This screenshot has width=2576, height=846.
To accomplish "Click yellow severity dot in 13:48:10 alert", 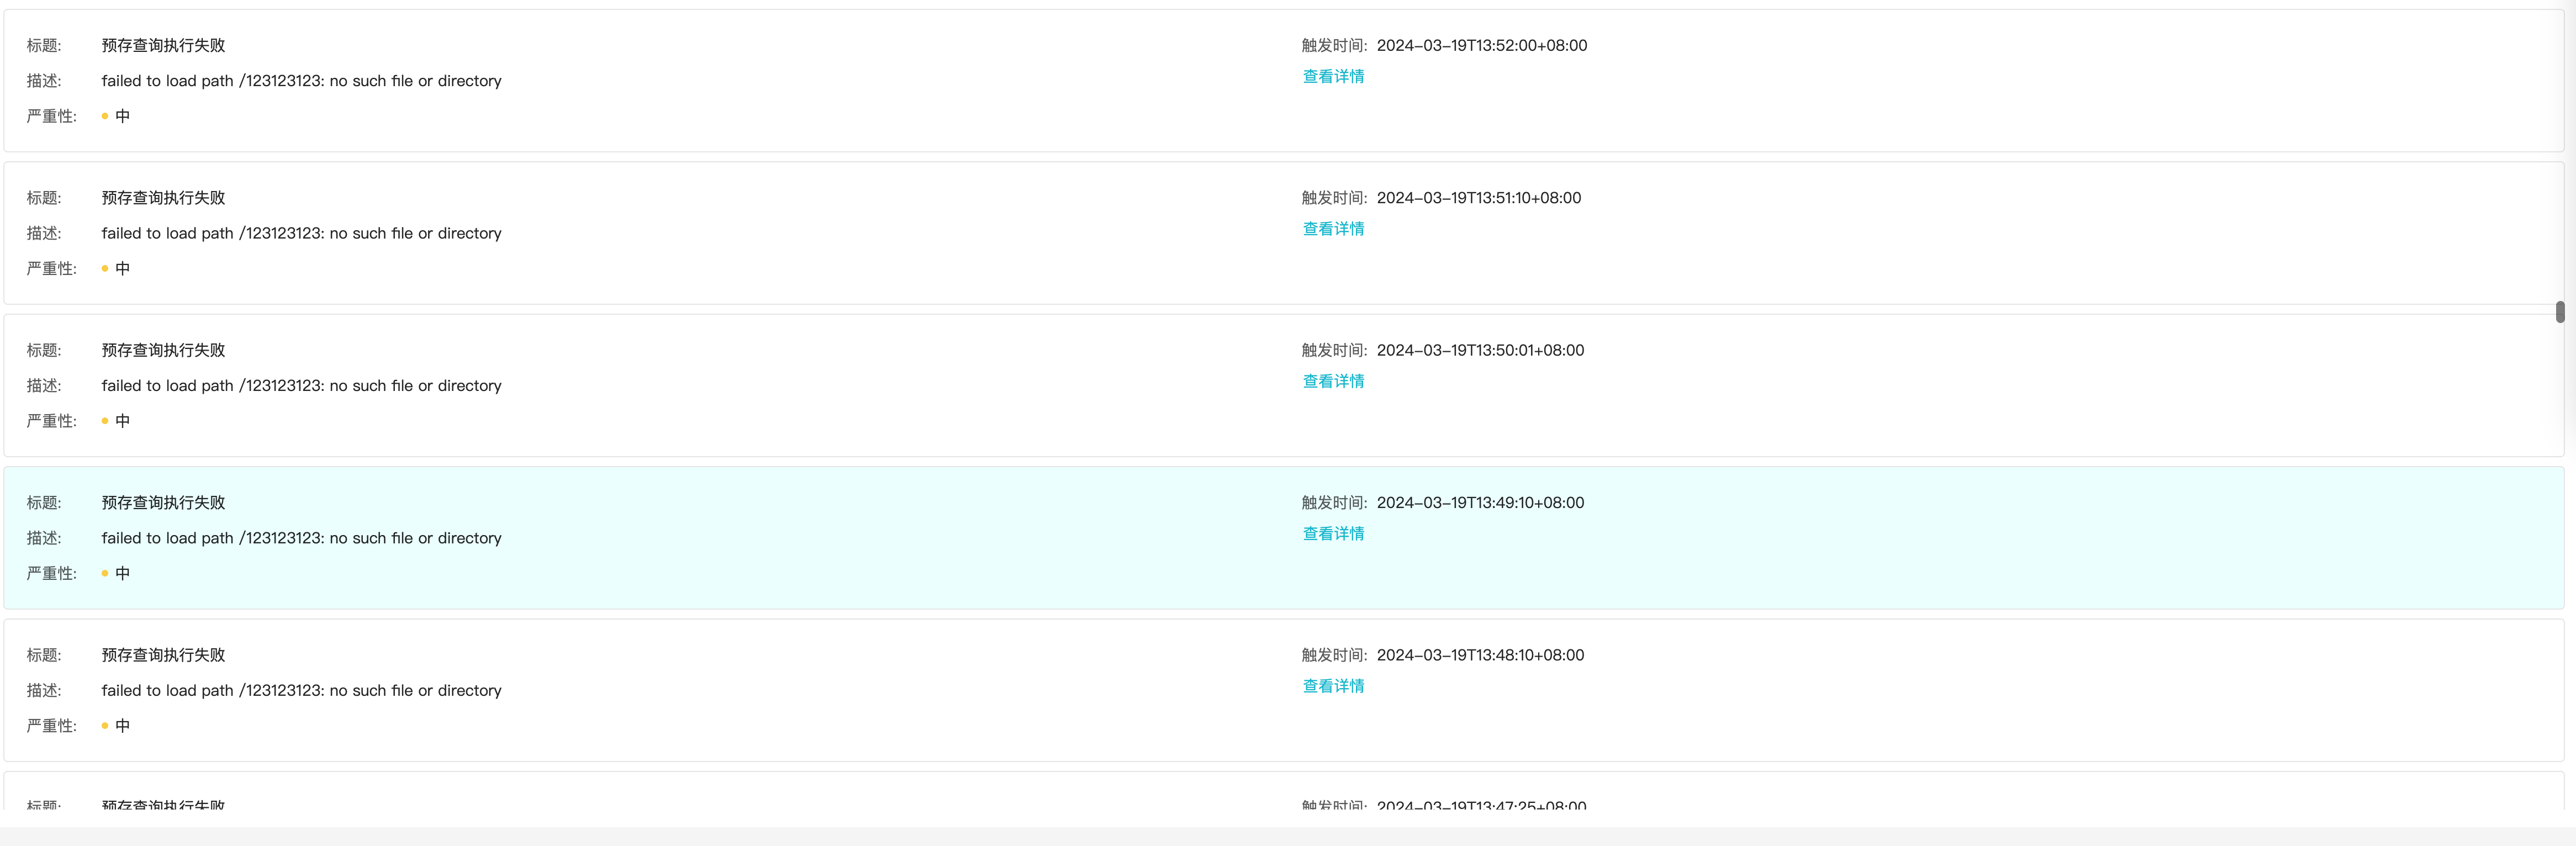I will (x=105, y=726).
